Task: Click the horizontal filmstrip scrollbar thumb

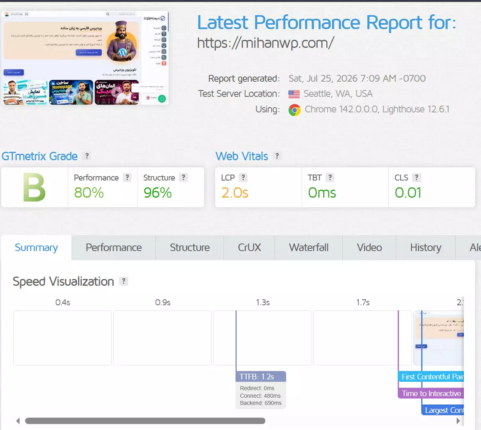Action: [145, 421]
